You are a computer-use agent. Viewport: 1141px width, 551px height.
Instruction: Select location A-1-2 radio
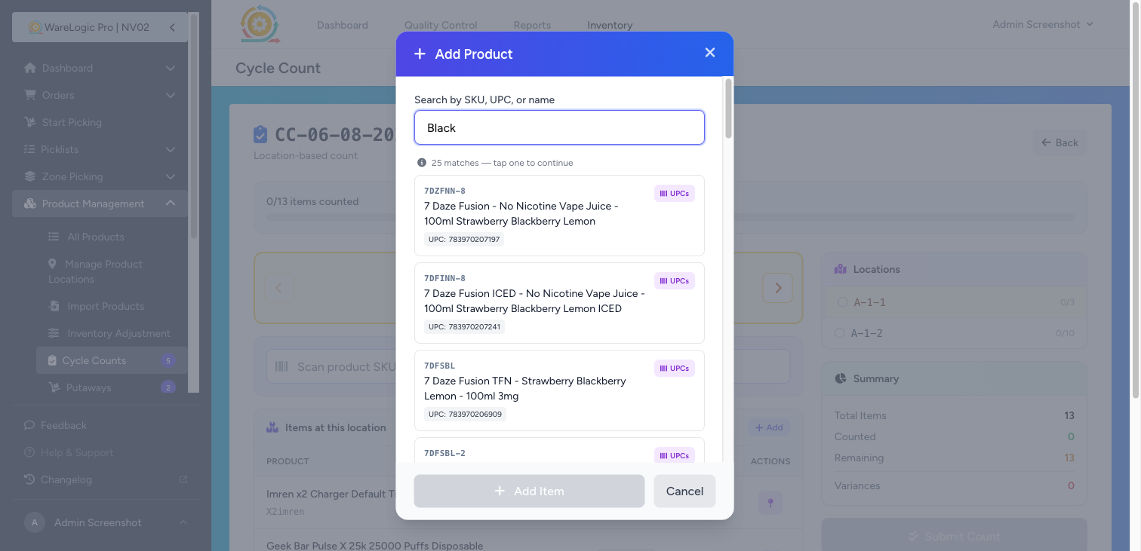839,333
